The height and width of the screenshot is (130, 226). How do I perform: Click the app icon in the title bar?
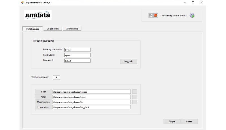(22, 3)
